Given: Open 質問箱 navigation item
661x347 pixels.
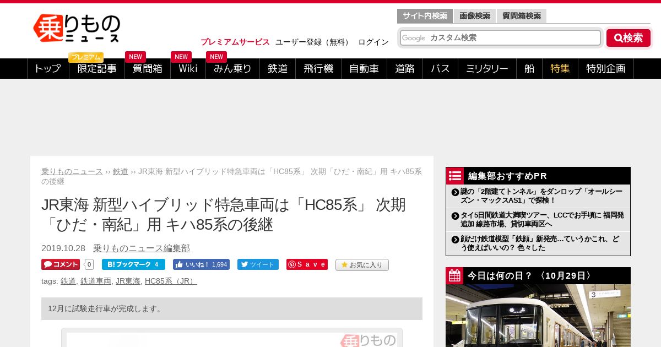Looking at the screenshot, I should pos(148,68).
